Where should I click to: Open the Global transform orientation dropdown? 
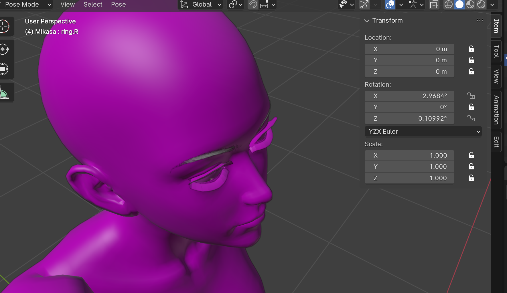pos(201,5)
